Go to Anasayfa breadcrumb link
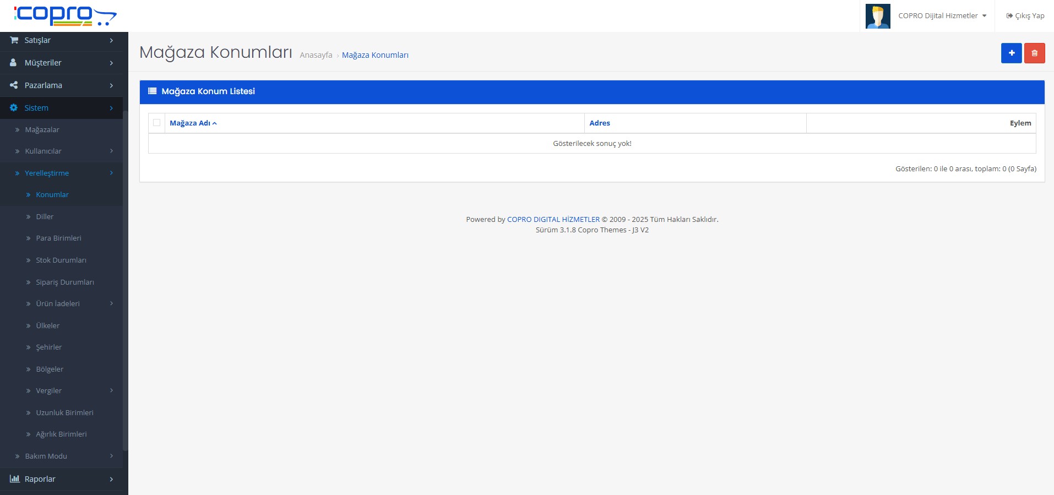This screenshot has height=495, width=1054. coord(316,55)
